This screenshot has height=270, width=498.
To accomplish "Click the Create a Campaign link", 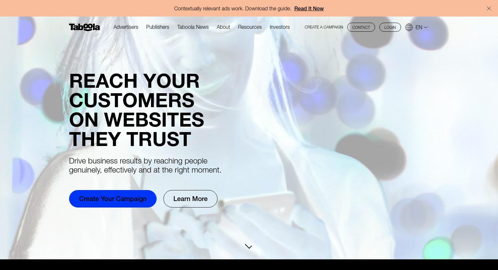I will pyautogui.click(x=324, y=27).
